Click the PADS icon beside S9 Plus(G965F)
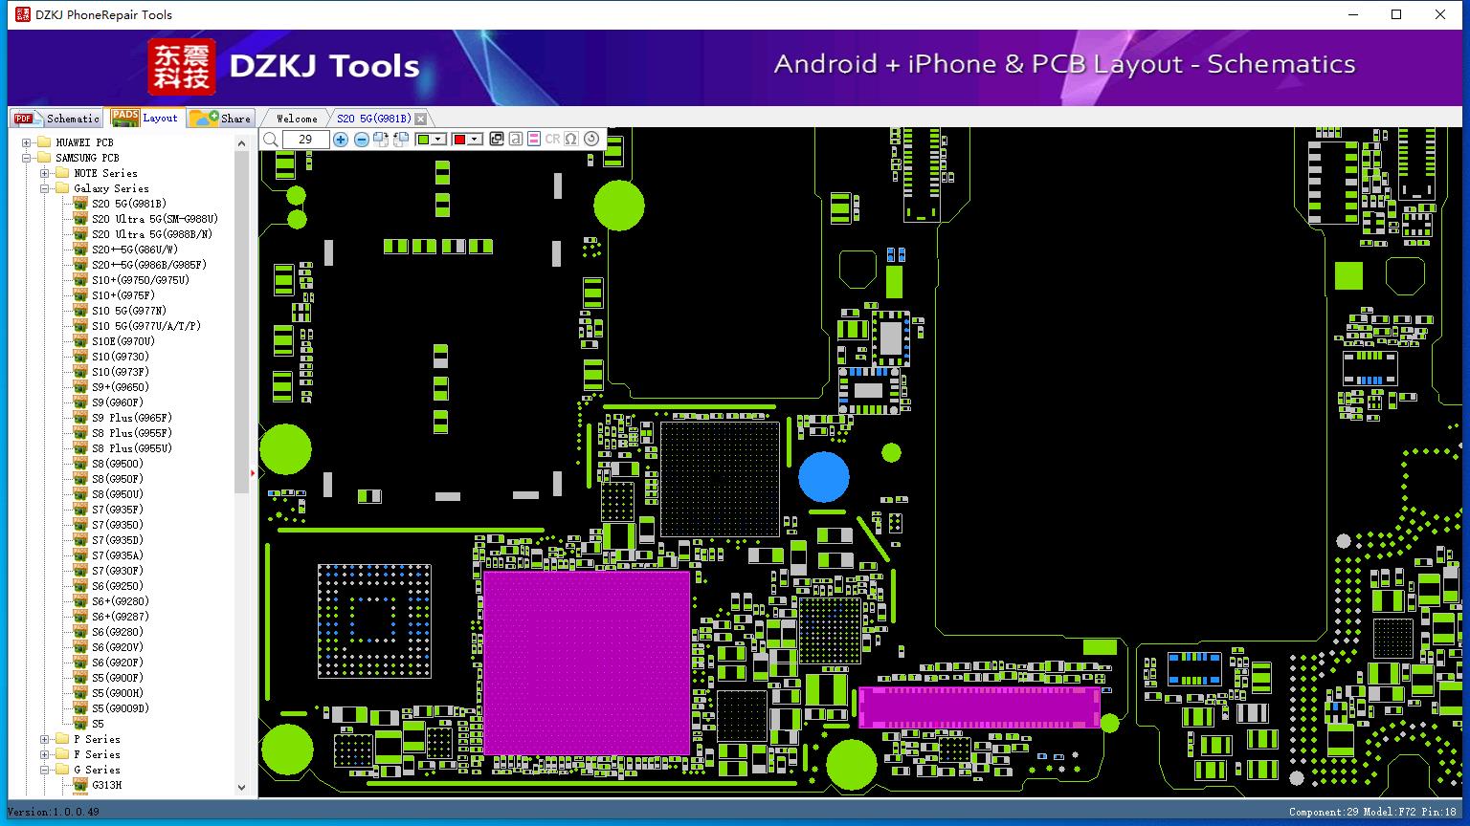The image size is (1470, 826). (80, 418)
